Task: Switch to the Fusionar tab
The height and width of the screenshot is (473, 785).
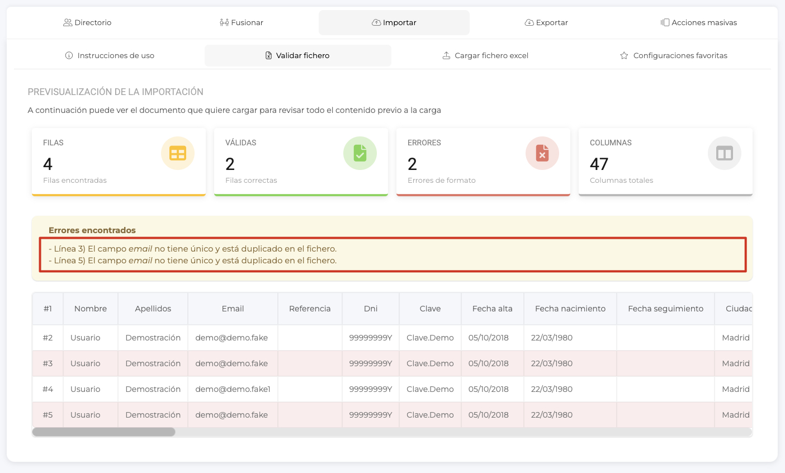Action: coord(241,22)
